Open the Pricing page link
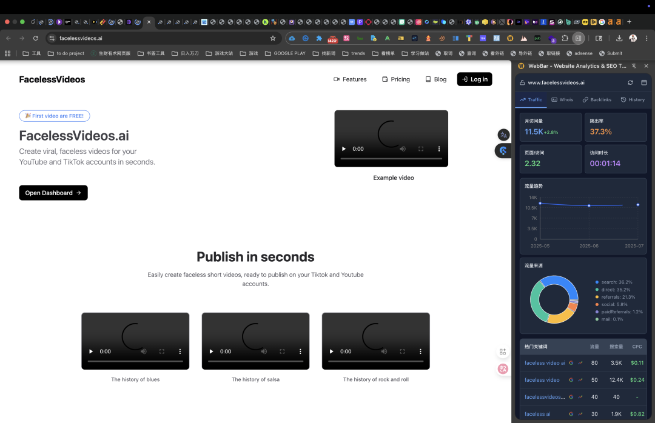Image resolution: width=655 pixels, height=423 pixels. pyautogui.click(x=395, y=79)
